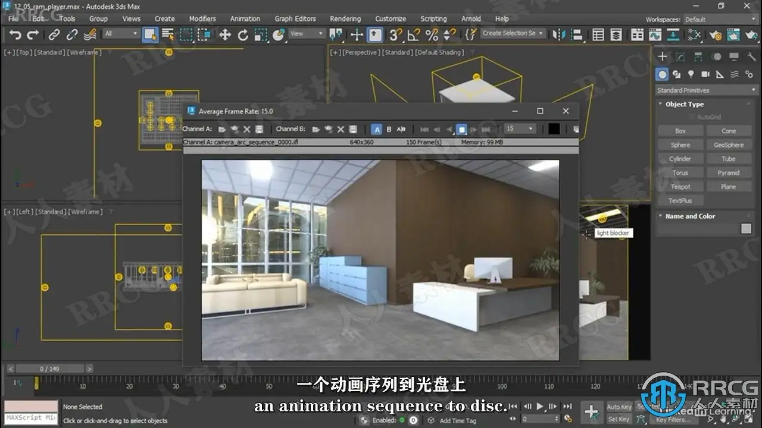Switch to the Modify command panel tab

click(x=680, y=56)
